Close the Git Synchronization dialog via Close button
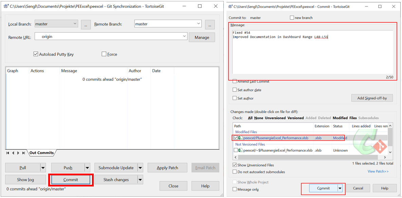Viewport: 402px width, 198px height. pos(173,186)
